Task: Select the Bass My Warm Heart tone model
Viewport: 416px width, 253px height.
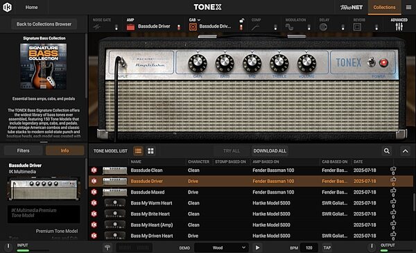Action: click(x=251, y=203)
